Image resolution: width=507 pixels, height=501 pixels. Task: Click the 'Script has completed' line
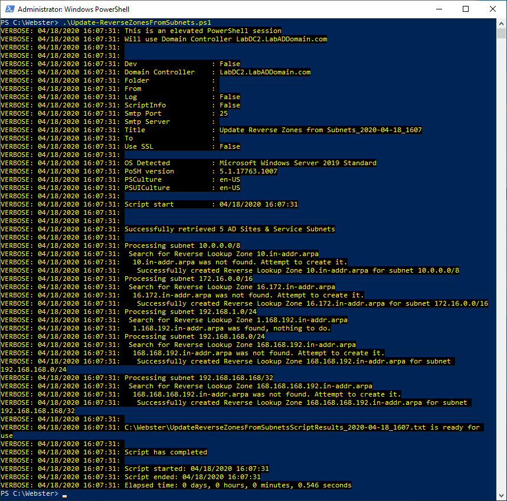[x=165, y=452]
